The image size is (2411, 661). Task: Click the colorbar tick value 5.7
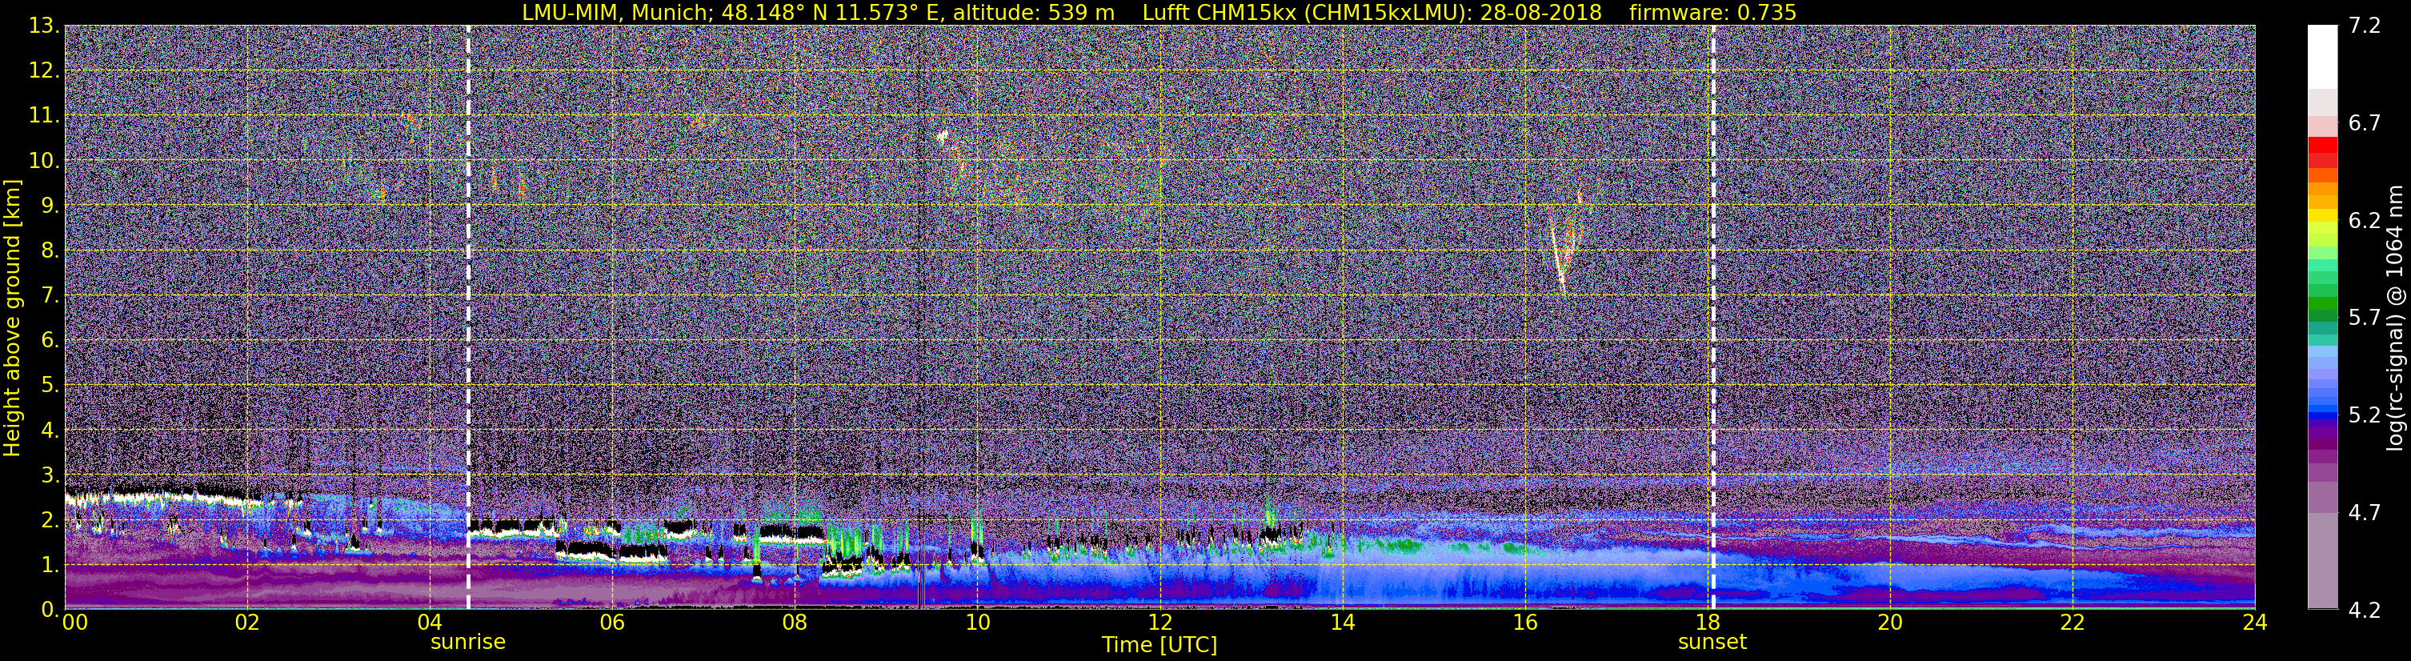click(x=2365, y=318)
